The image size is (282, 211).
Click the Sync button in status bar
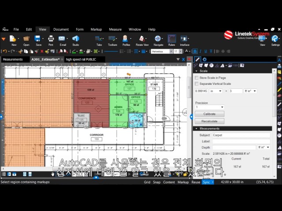click(208, 182)
